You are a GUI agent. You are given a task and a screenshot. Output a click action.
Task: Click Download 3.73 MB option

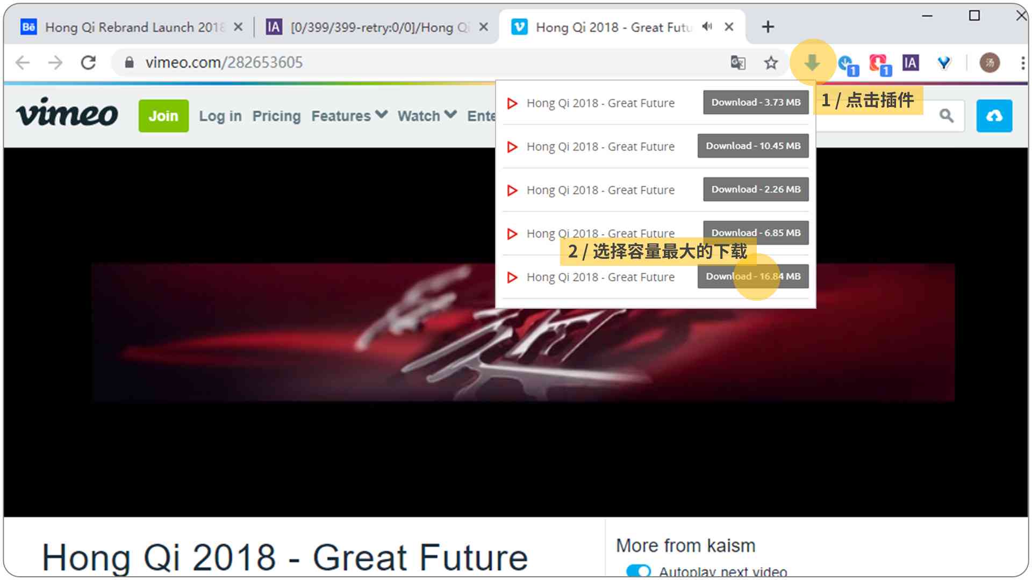[756, 102]
